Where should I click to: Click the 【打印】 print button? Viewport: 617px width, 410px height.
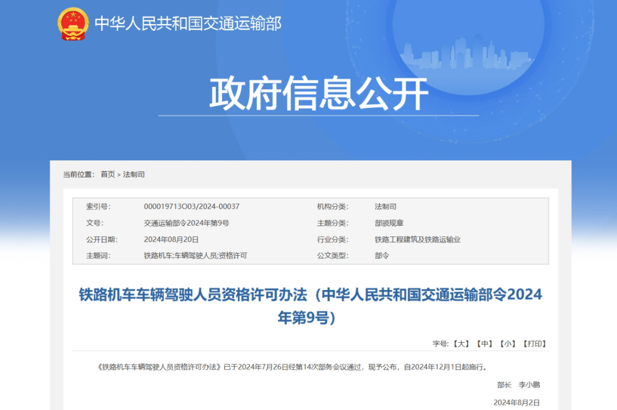click(535, 344)
